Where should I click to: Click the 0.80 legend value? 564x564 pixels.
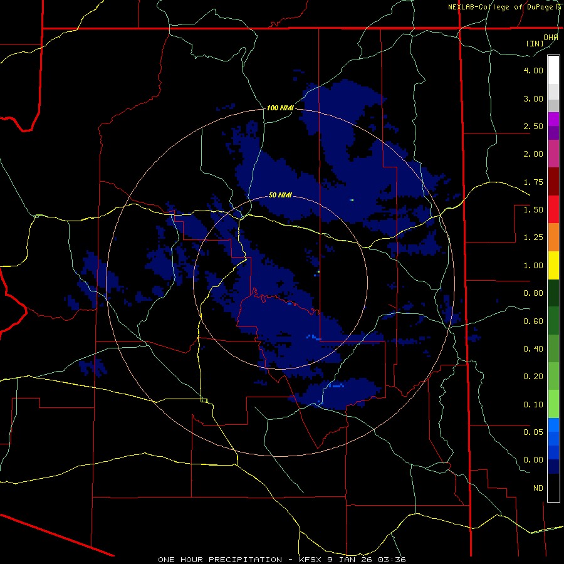533,293
